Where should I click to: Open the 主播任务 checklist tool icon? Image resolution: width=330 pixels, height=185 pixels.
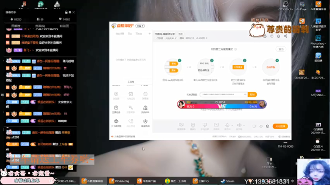click(116, 109)
